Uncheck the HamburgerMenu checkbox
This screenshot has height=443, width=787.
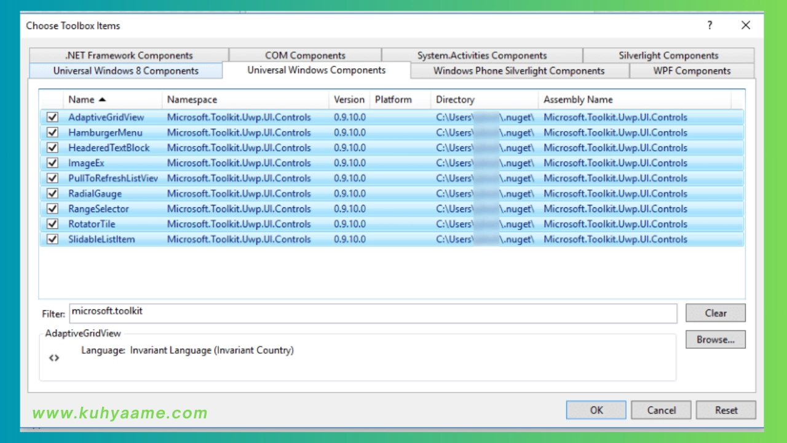[52, 132]
